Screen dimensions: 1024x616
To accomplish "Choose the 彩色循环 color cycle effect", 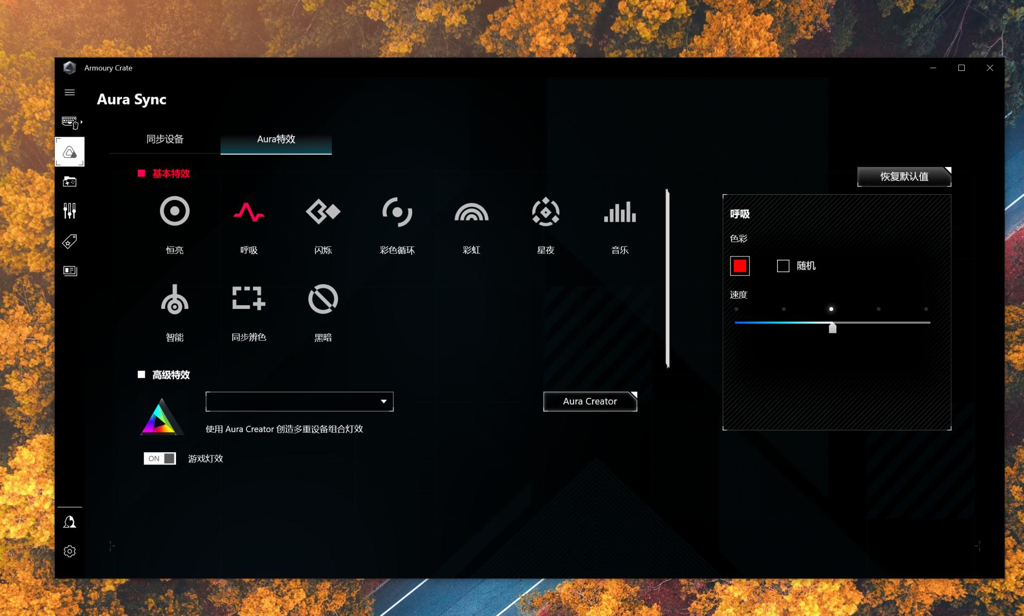I will tap(397, 212).
